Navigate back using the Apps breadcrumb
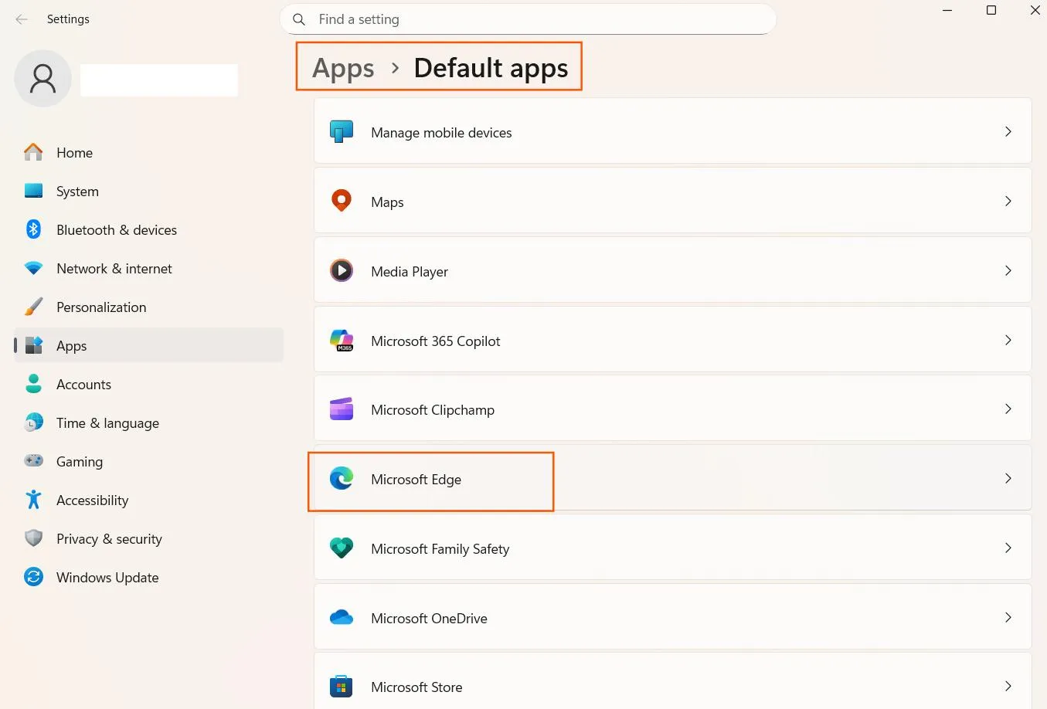 [x=342, y=68]
